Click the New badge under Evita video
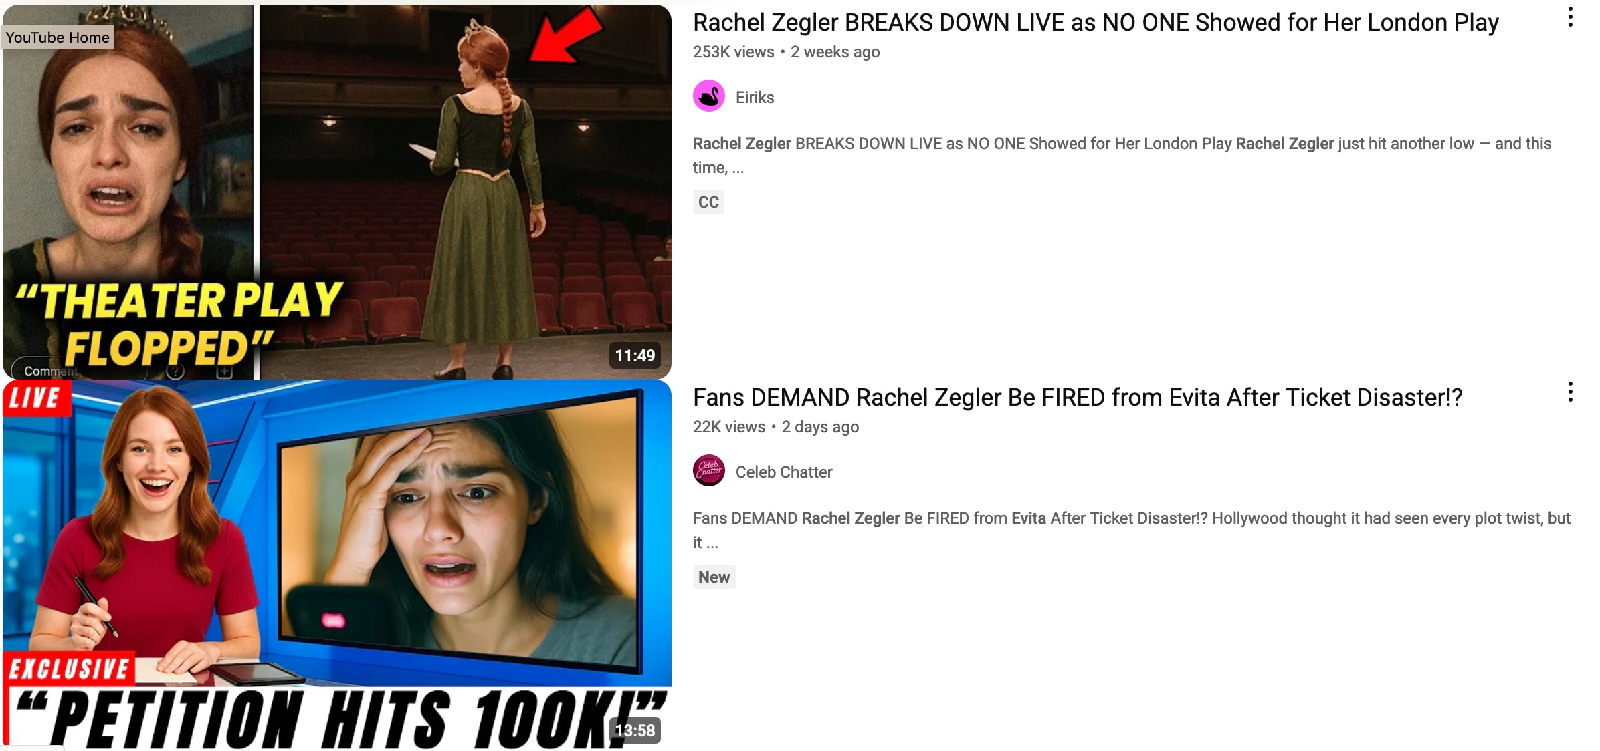 [714, 577]
